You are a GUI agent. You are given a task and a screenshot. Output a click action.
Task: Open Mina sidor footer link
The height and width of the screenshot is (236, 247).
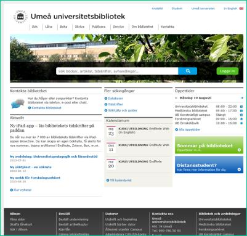click(17, 219)
